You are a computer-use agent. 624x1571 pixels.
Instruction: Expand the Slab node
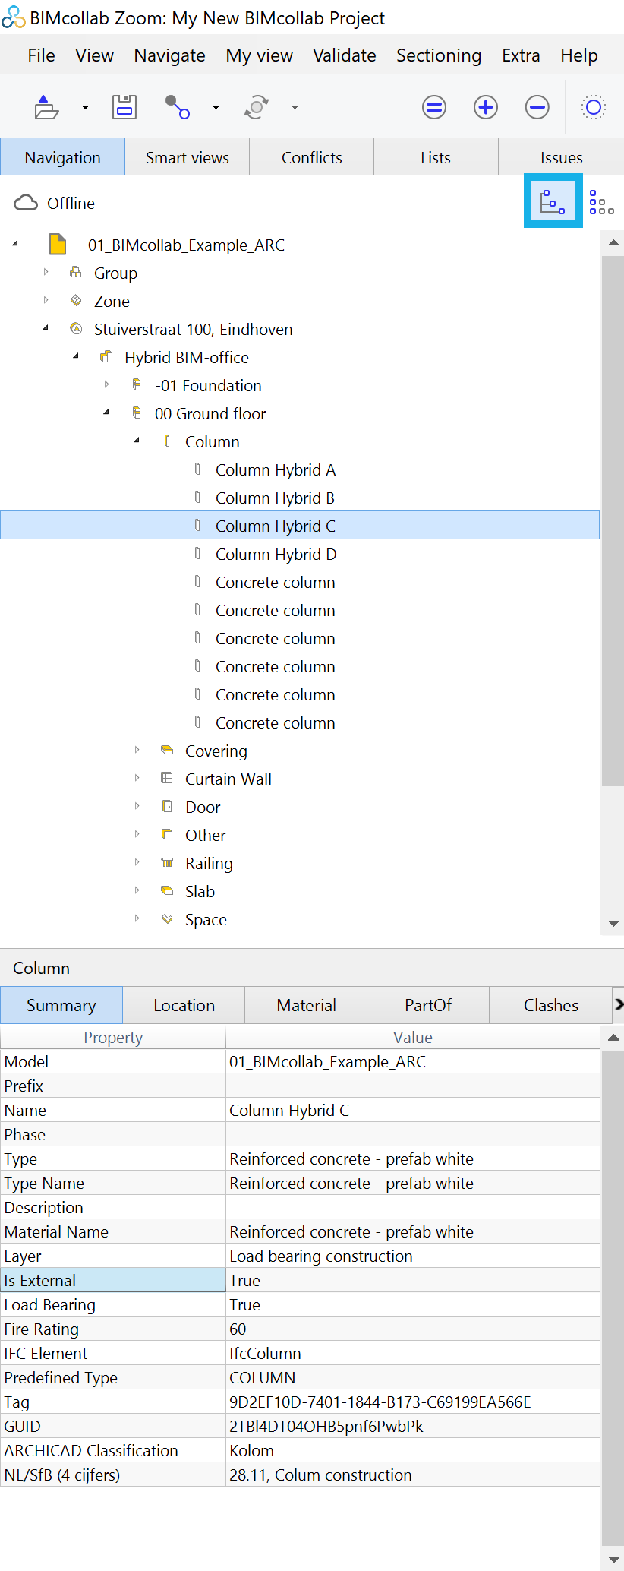137,890
